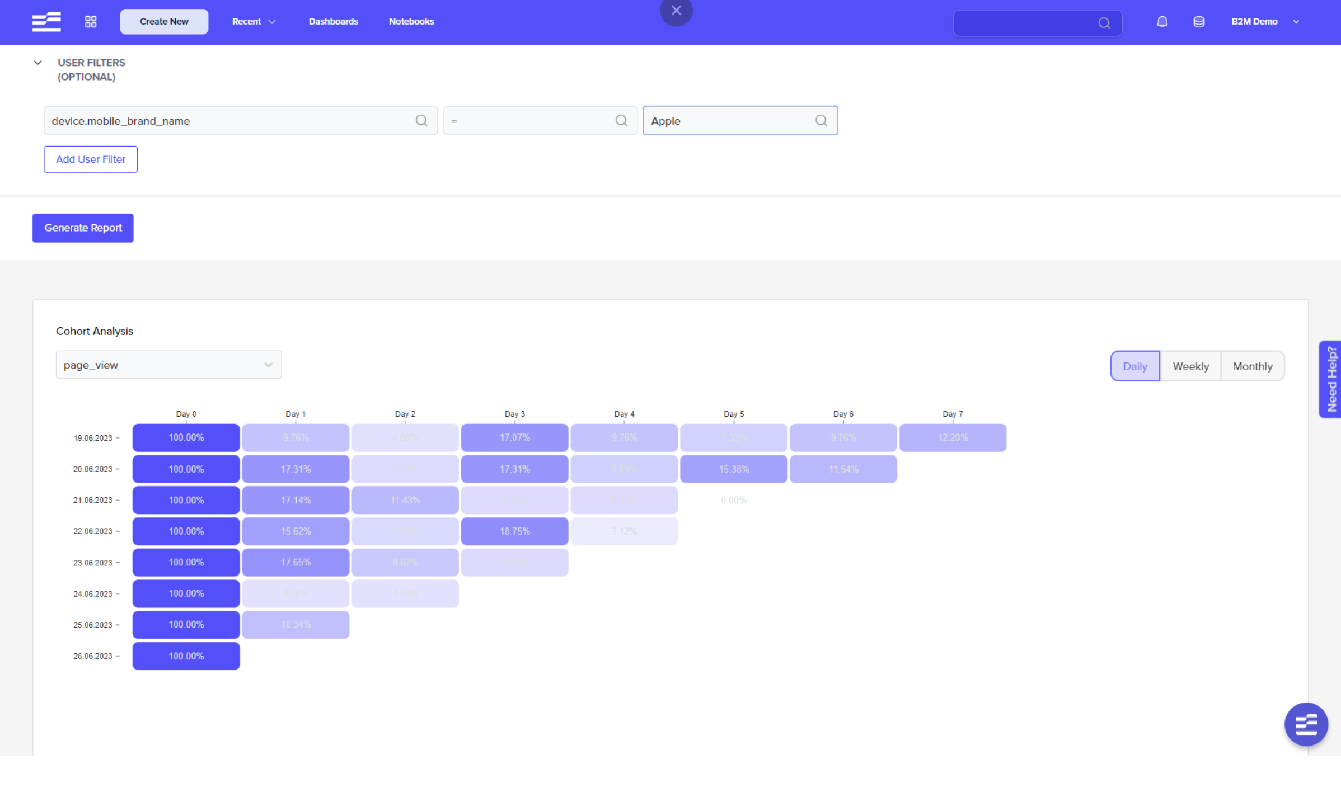Click search icon in the Apple value field
Screen dimensions: 1341x792
(x=821, y=121)
